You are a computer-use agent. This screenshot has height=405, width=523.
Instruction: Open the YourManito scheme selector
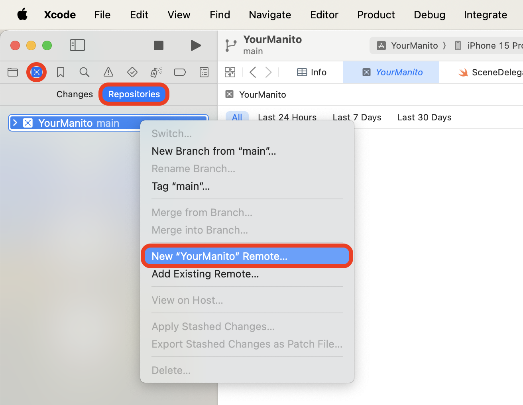(x=408, y=45)
